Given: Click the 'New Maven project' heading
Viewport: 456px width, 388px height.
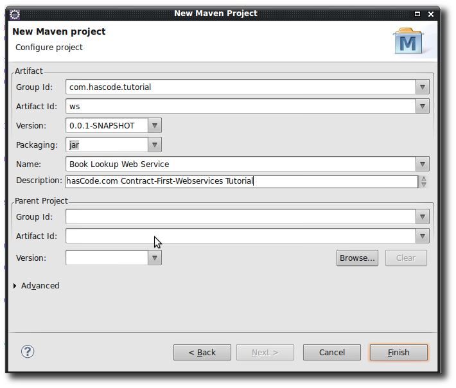Looking at the screenshot, I should point(58,31).
